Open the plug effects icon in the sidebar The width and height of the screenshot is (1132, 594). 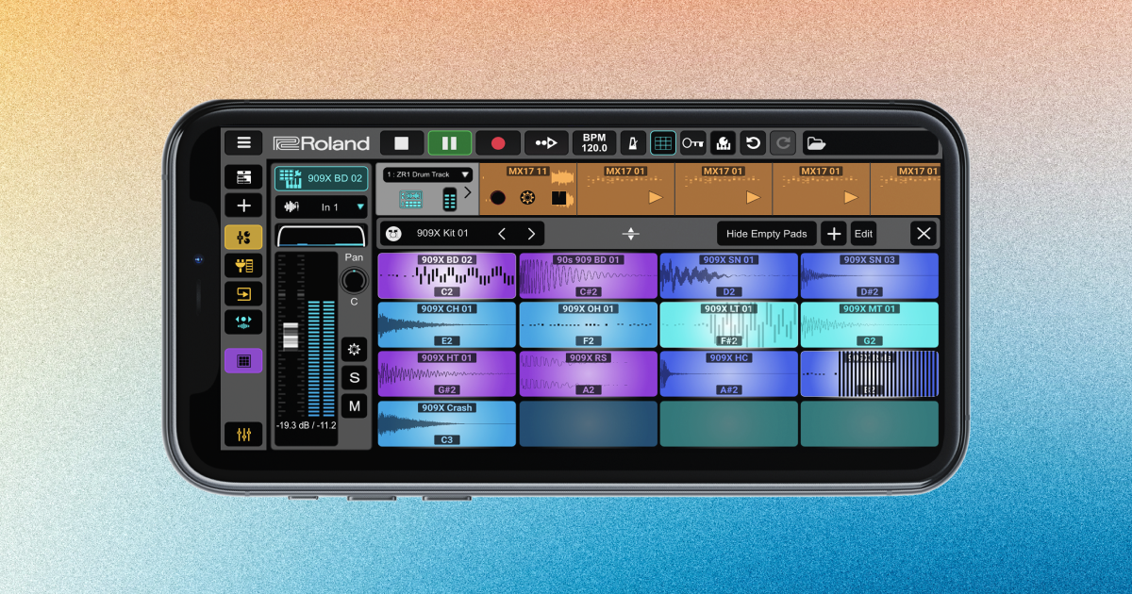pyautogui.click(x=243, y=266)
